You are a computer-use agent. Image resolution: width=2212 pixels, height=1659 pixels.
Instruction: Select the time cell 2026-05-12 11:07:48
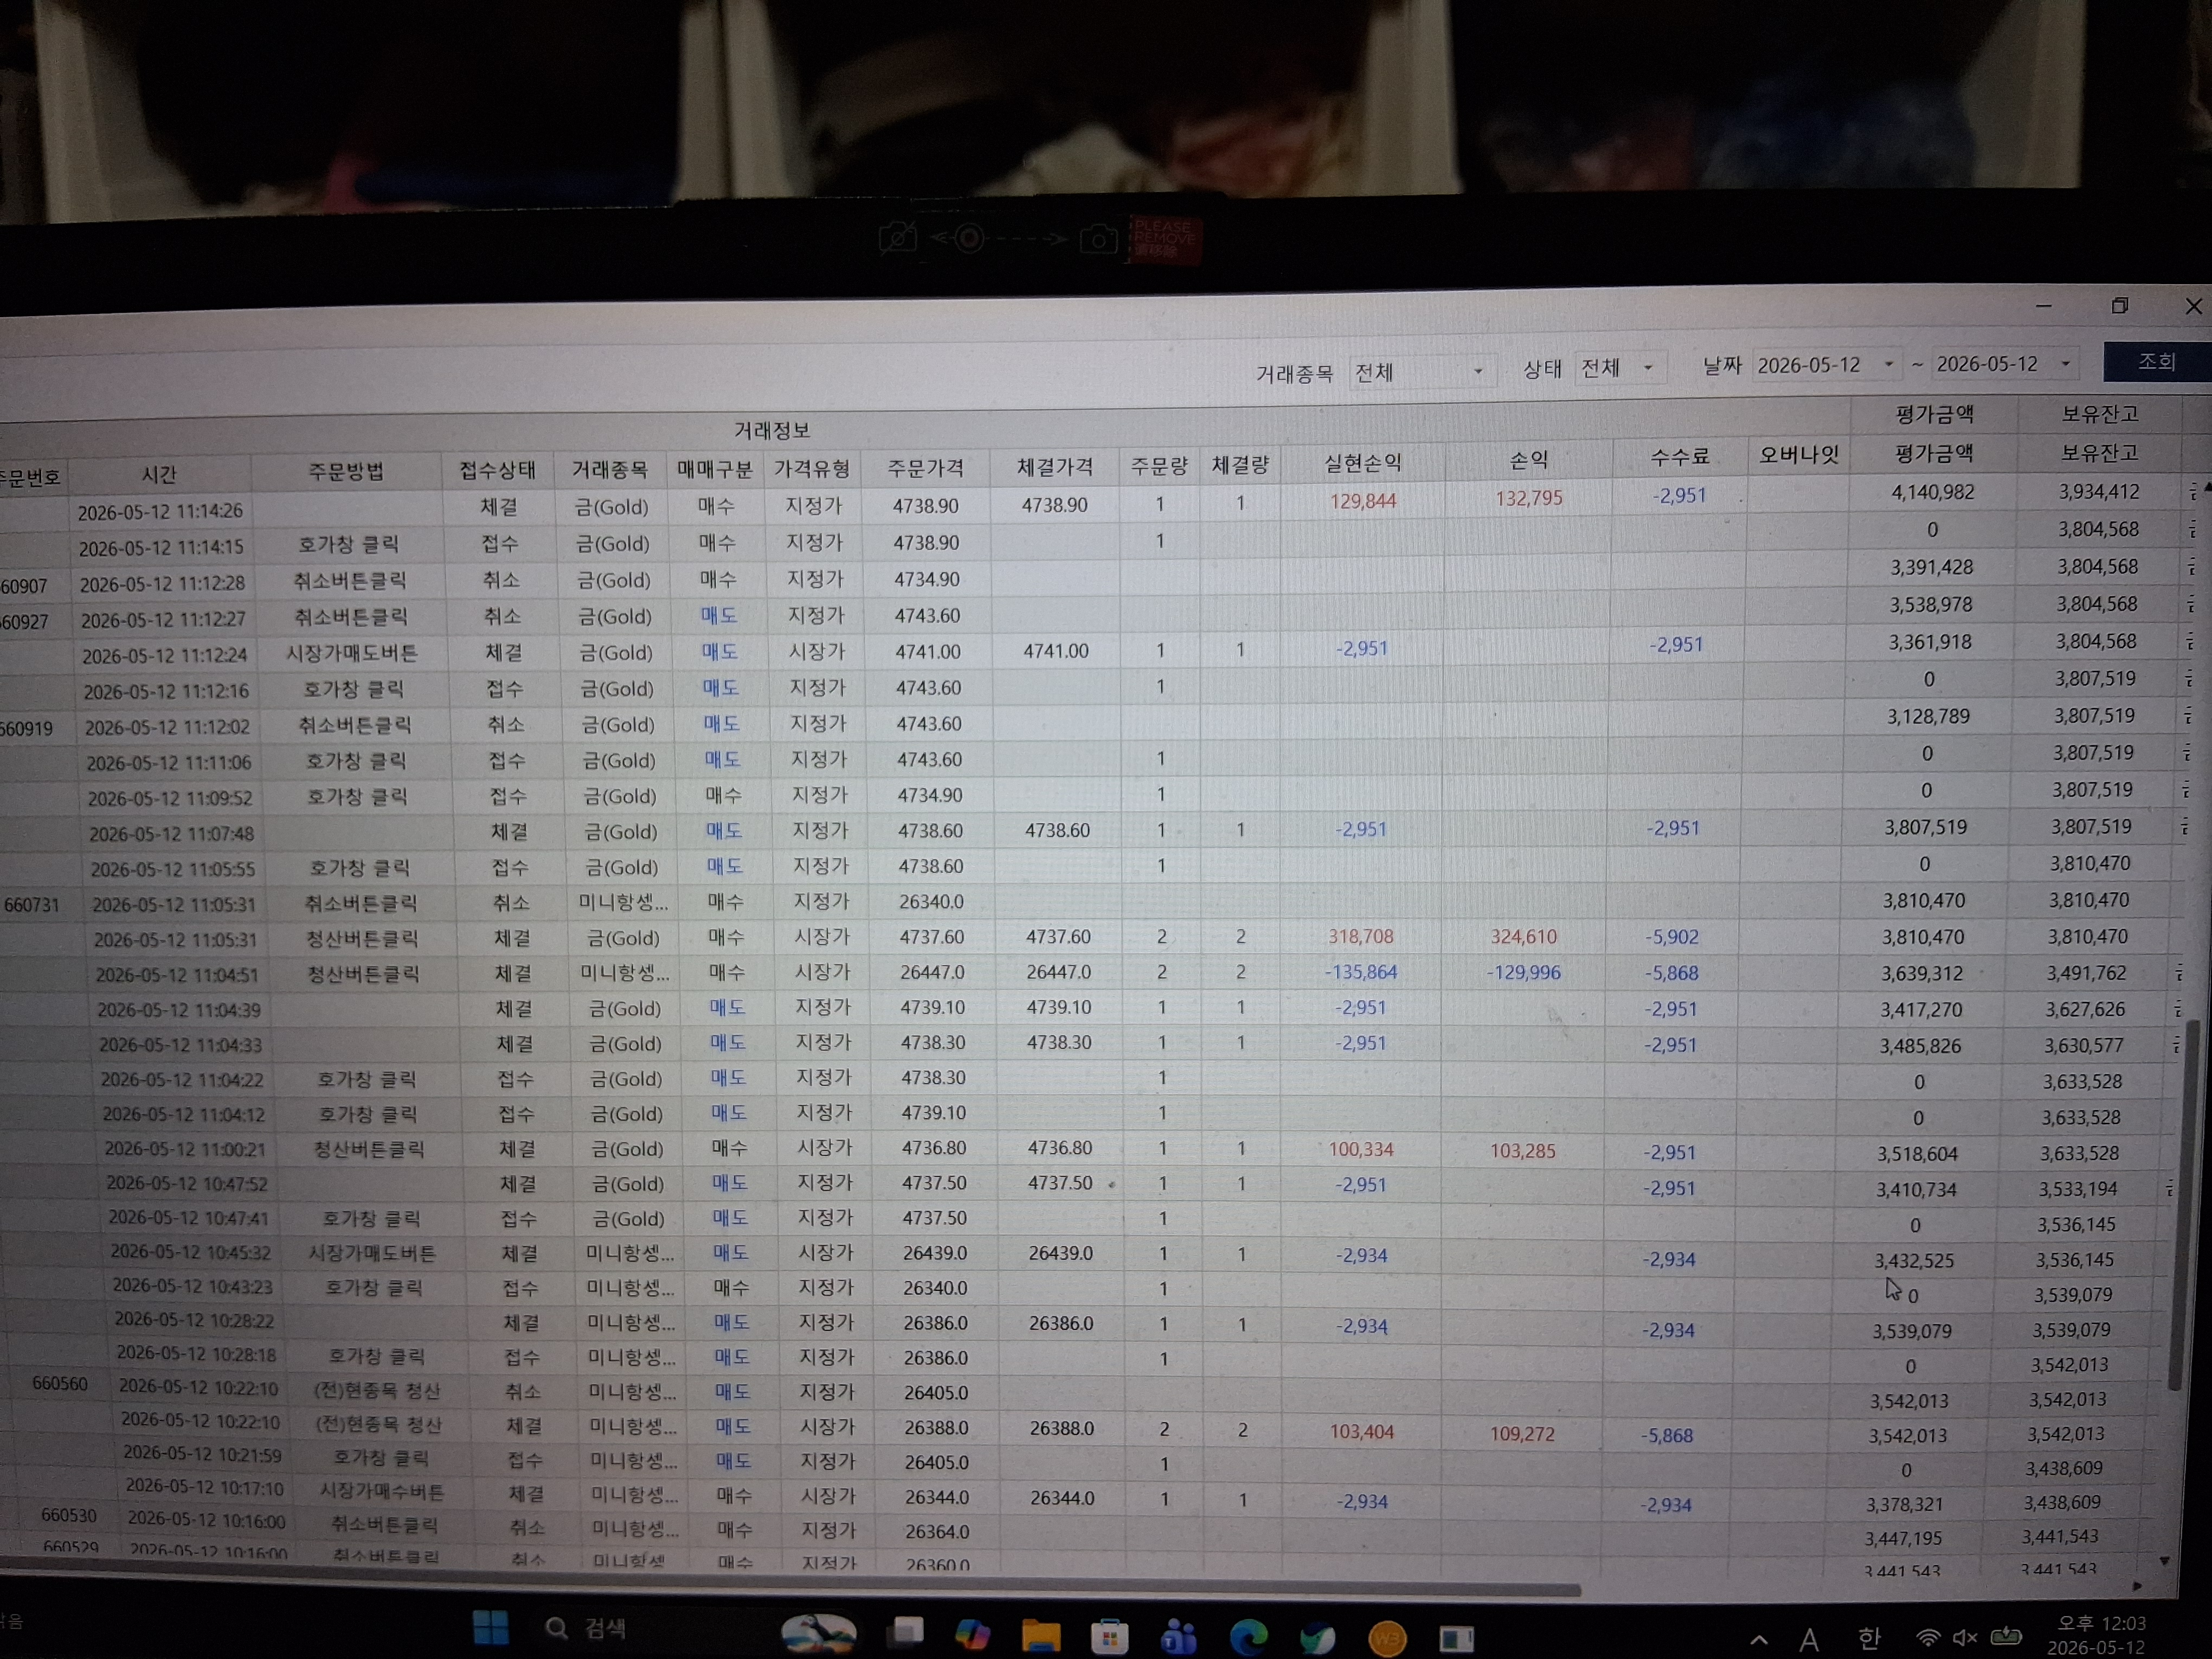(x=171, y=834)
